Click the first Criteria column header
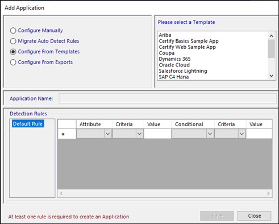 click(x=128, y=125)
